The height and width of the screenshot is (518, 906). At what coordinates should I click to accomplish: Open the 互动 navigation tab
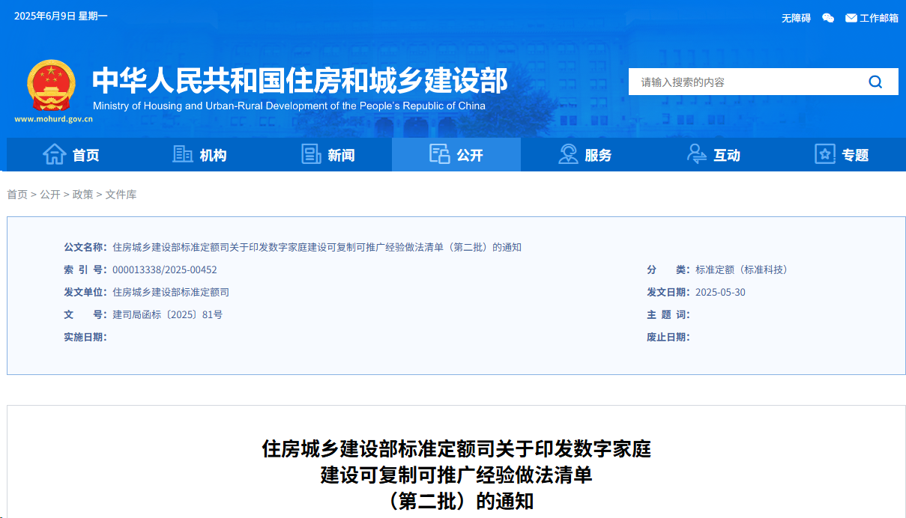713,155
